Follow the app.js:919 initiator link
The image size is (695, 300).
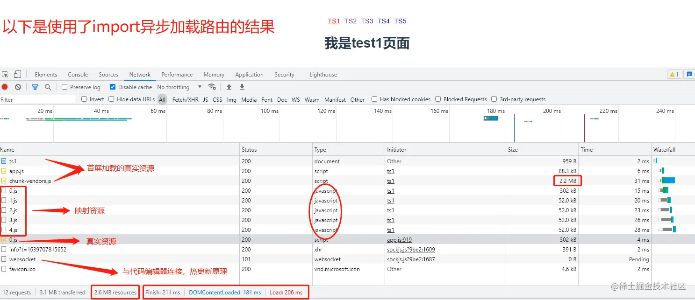point(399,240)
